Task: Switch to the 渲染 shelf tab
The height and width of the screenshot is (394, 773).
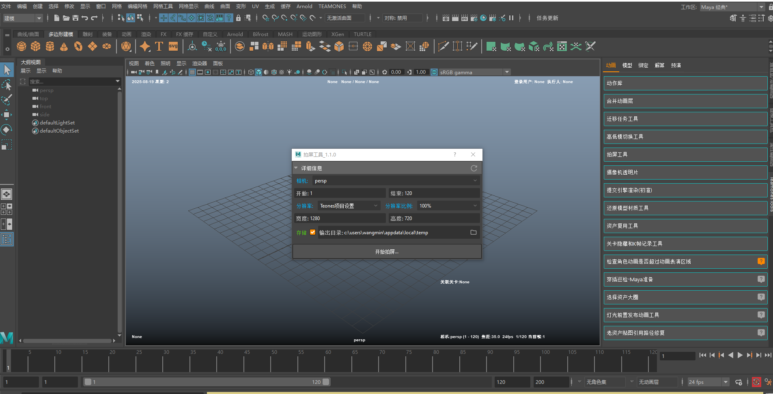Action: point(146,34)
